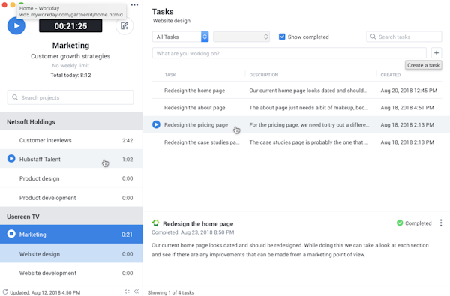Select the Website development project

pos(71,273)
